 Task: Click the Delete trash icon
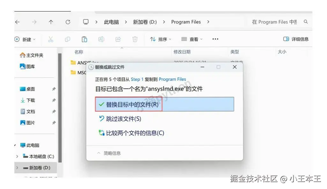tap(135, 39)
